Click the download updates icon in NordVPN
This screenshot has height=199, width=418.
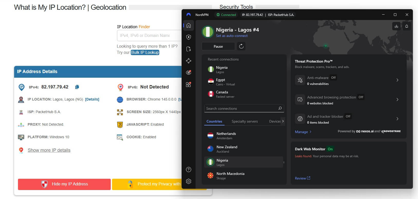tap(396, 26)
